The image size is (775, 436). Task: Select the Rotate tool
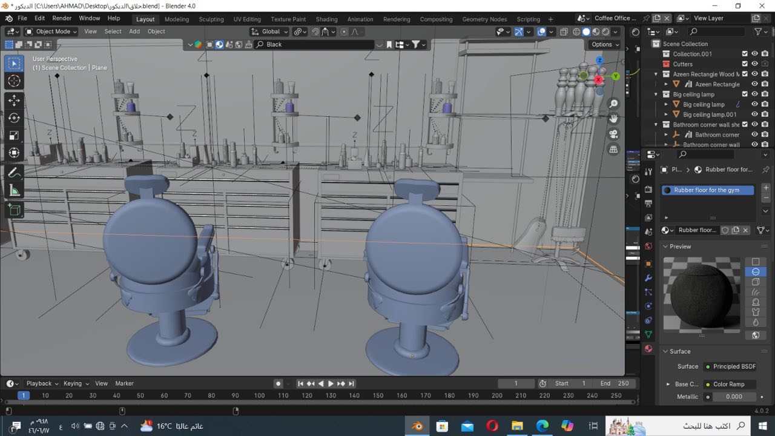[x=14, y=117]
